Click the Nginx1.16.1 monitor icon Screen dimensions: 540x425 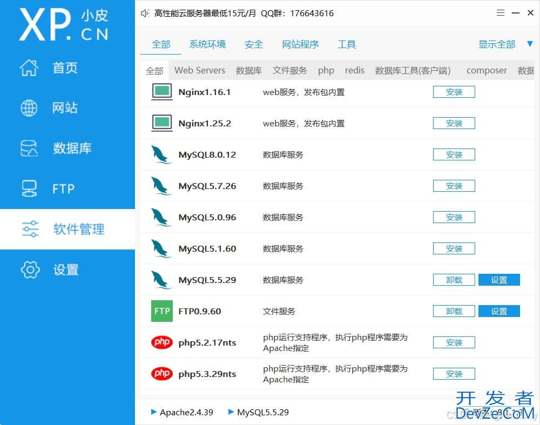click(x=161, y=92)
